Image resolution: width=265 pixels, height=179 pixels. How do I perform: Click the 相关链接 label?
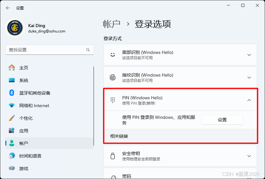coord(119,136)
